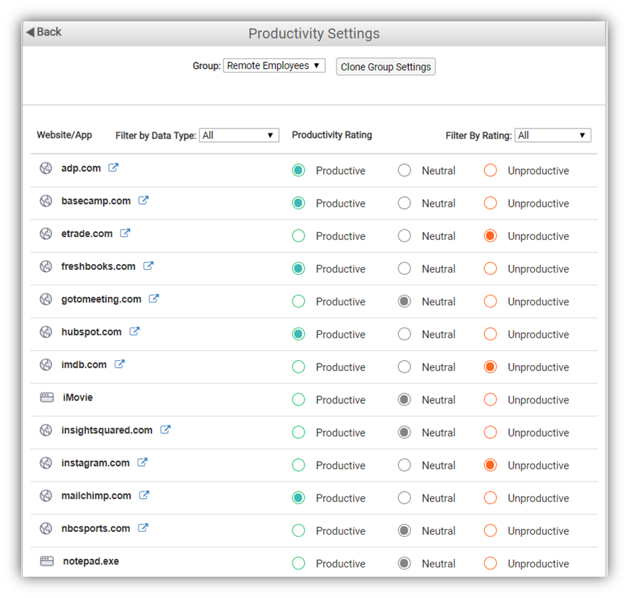Open external link icon next to etrade.com

[125, 233]
